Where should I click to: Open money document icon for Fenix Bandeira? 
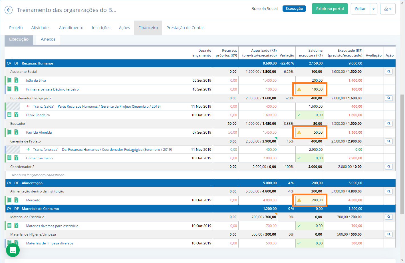pyautogui.click(x=16, y=115)
